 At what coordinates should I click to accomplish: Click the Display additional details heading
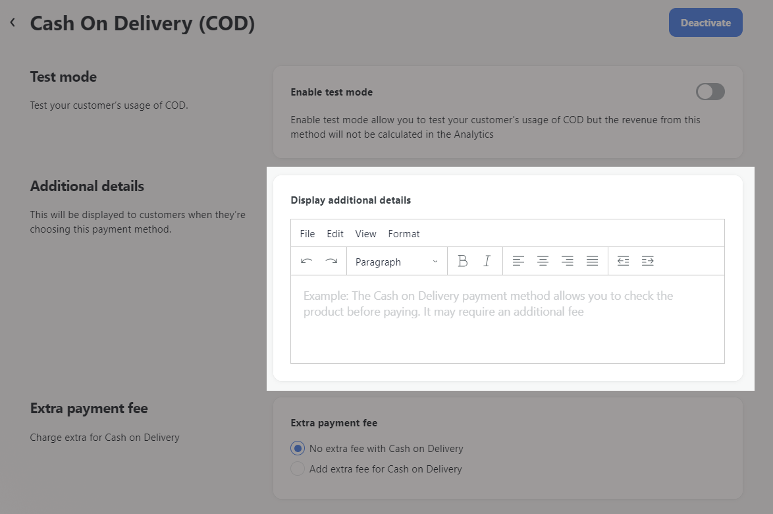[350, 200]
